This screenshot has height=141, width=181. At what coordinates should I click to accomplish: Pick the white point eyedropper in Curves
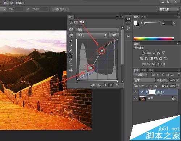point(71,50)
